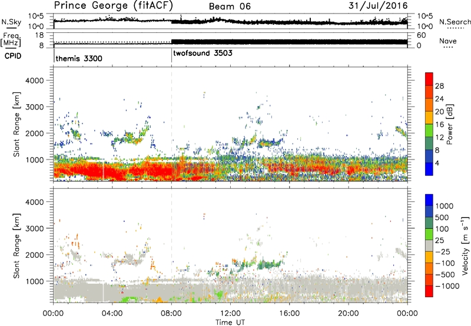The height and width of the screenshot is (326, 471).
Task: Click the top red segment of Power colorbar
Action: 429,79
